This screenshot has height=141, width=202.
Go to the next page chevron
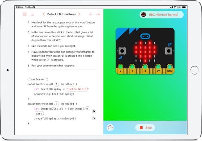(79, 14)
